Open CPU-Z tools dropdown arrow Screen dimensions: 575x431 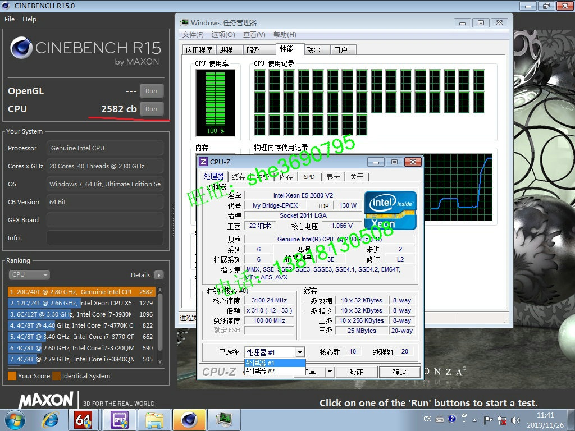point(330,372)
